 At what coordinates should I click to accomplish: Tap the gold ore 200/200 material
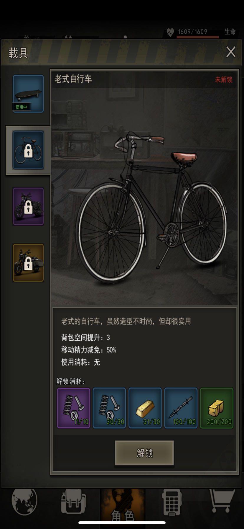point(217,408)
